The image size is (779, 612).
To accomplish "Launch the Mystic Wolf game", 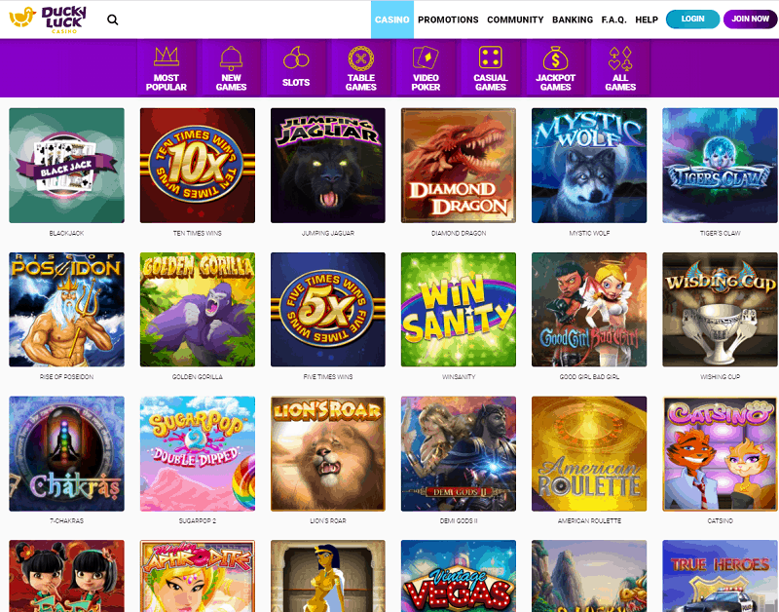I will 589,166.
